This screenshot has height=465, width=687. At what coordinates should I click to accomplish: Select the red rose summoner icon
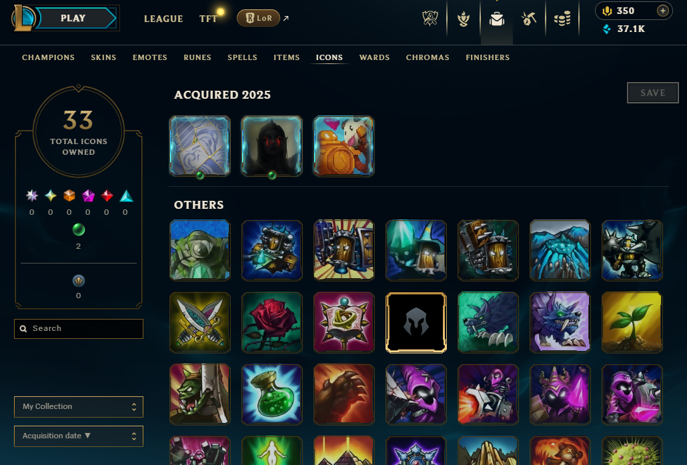(271, 322)
